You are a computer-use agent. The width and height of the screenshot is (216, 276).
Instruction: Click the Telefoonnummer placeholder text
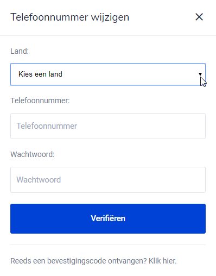tap(47, 126)
